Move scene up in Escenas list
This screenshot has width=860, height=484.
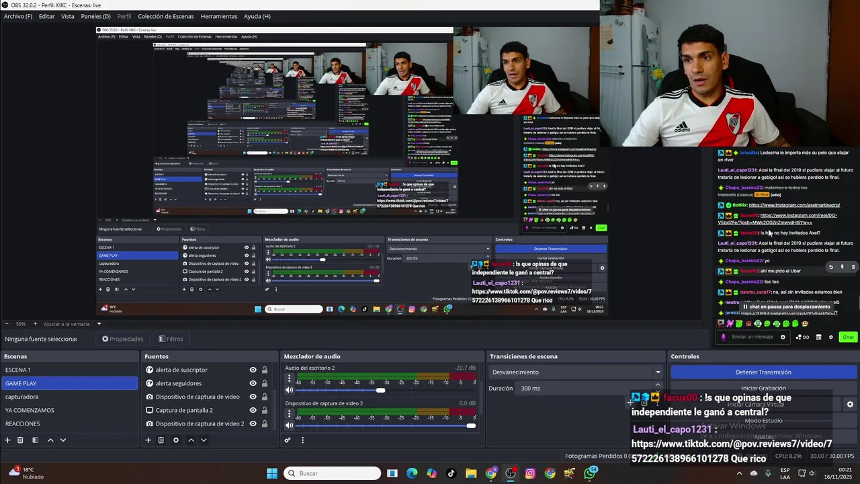point(50,440)
